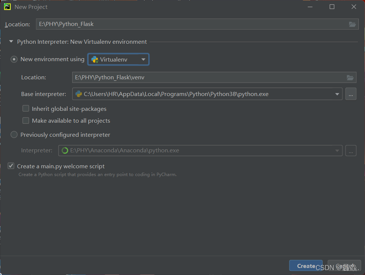The width and height of the screenshot is (365, 275).
Task: Browse folder for project Location field
Action: point(352,24)
